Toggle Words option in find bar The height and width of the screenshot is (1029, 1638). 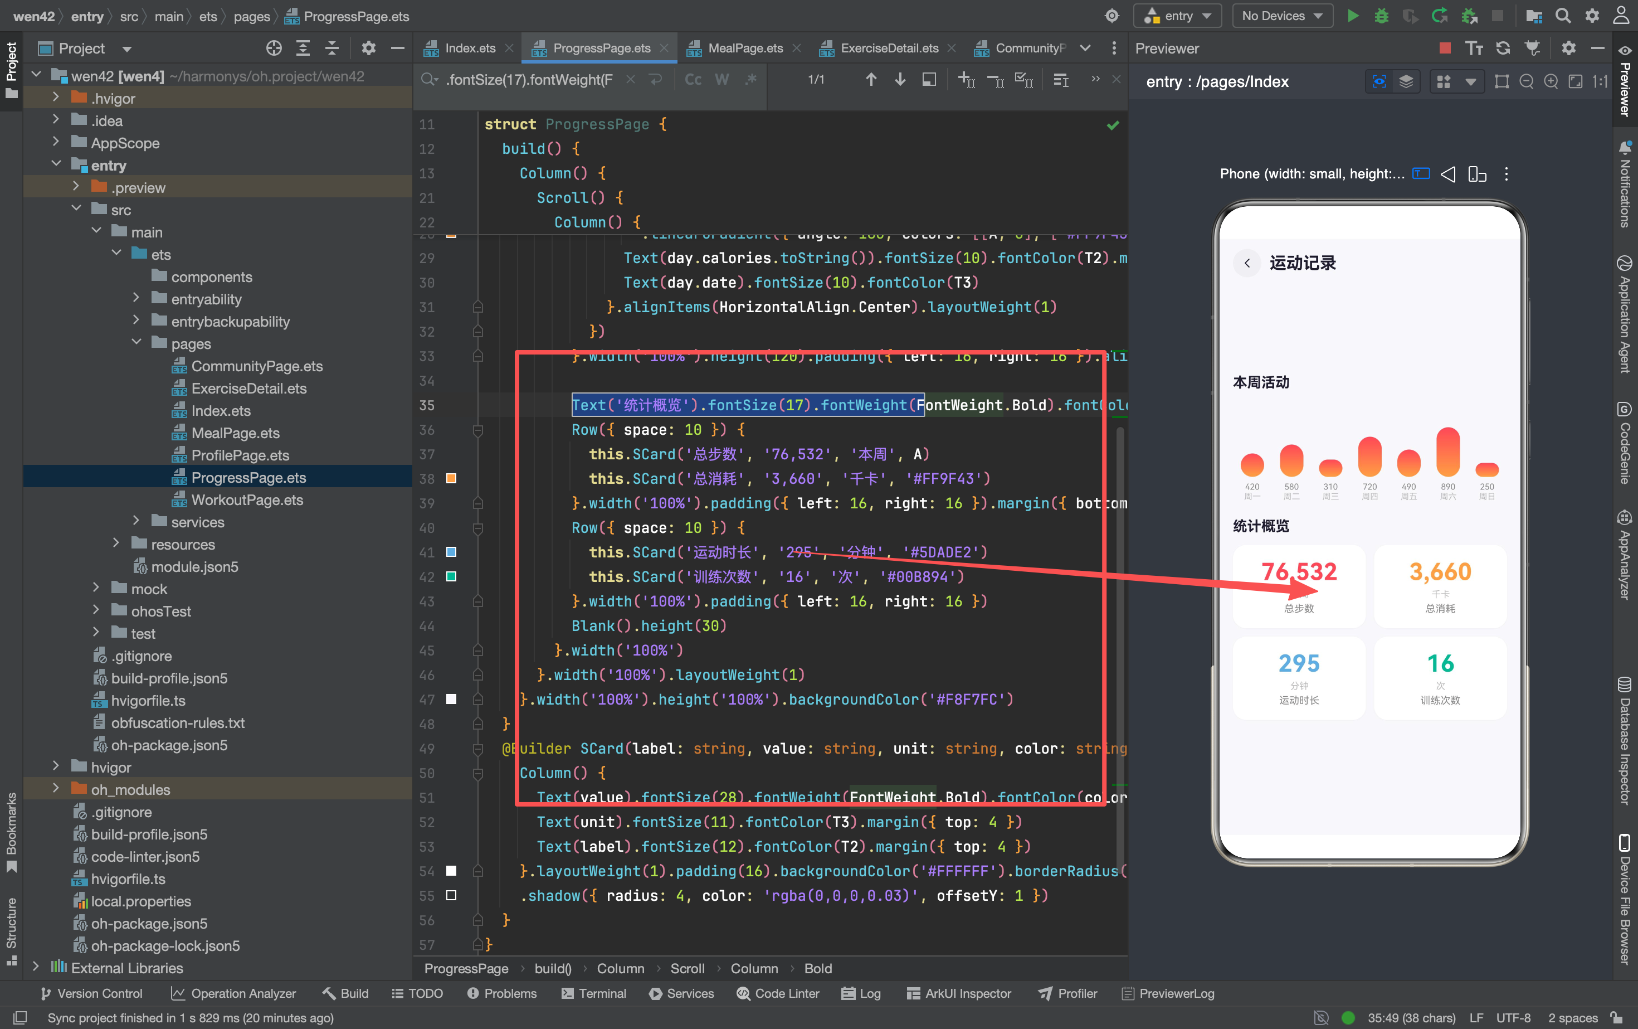pos(721,80)
